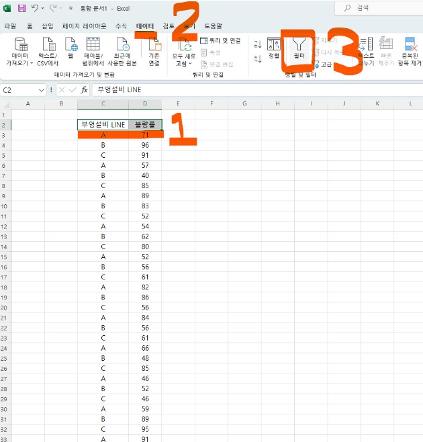Click the Undo arrow icon

[35, 8]
